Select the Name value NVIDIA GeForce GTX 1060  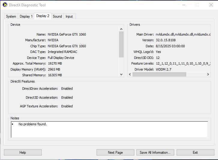pyautogui.click(x=67, y=34)
